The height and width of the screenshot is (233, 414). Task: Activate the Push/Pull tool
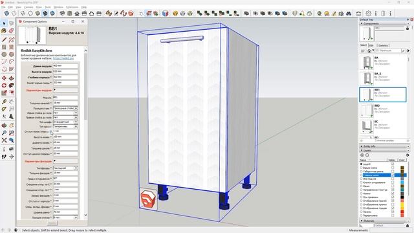[12, 78]
